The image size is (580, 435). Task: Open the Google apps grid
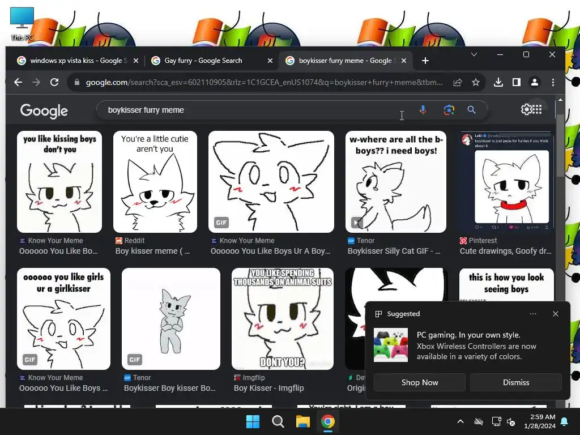coord(538,109)
